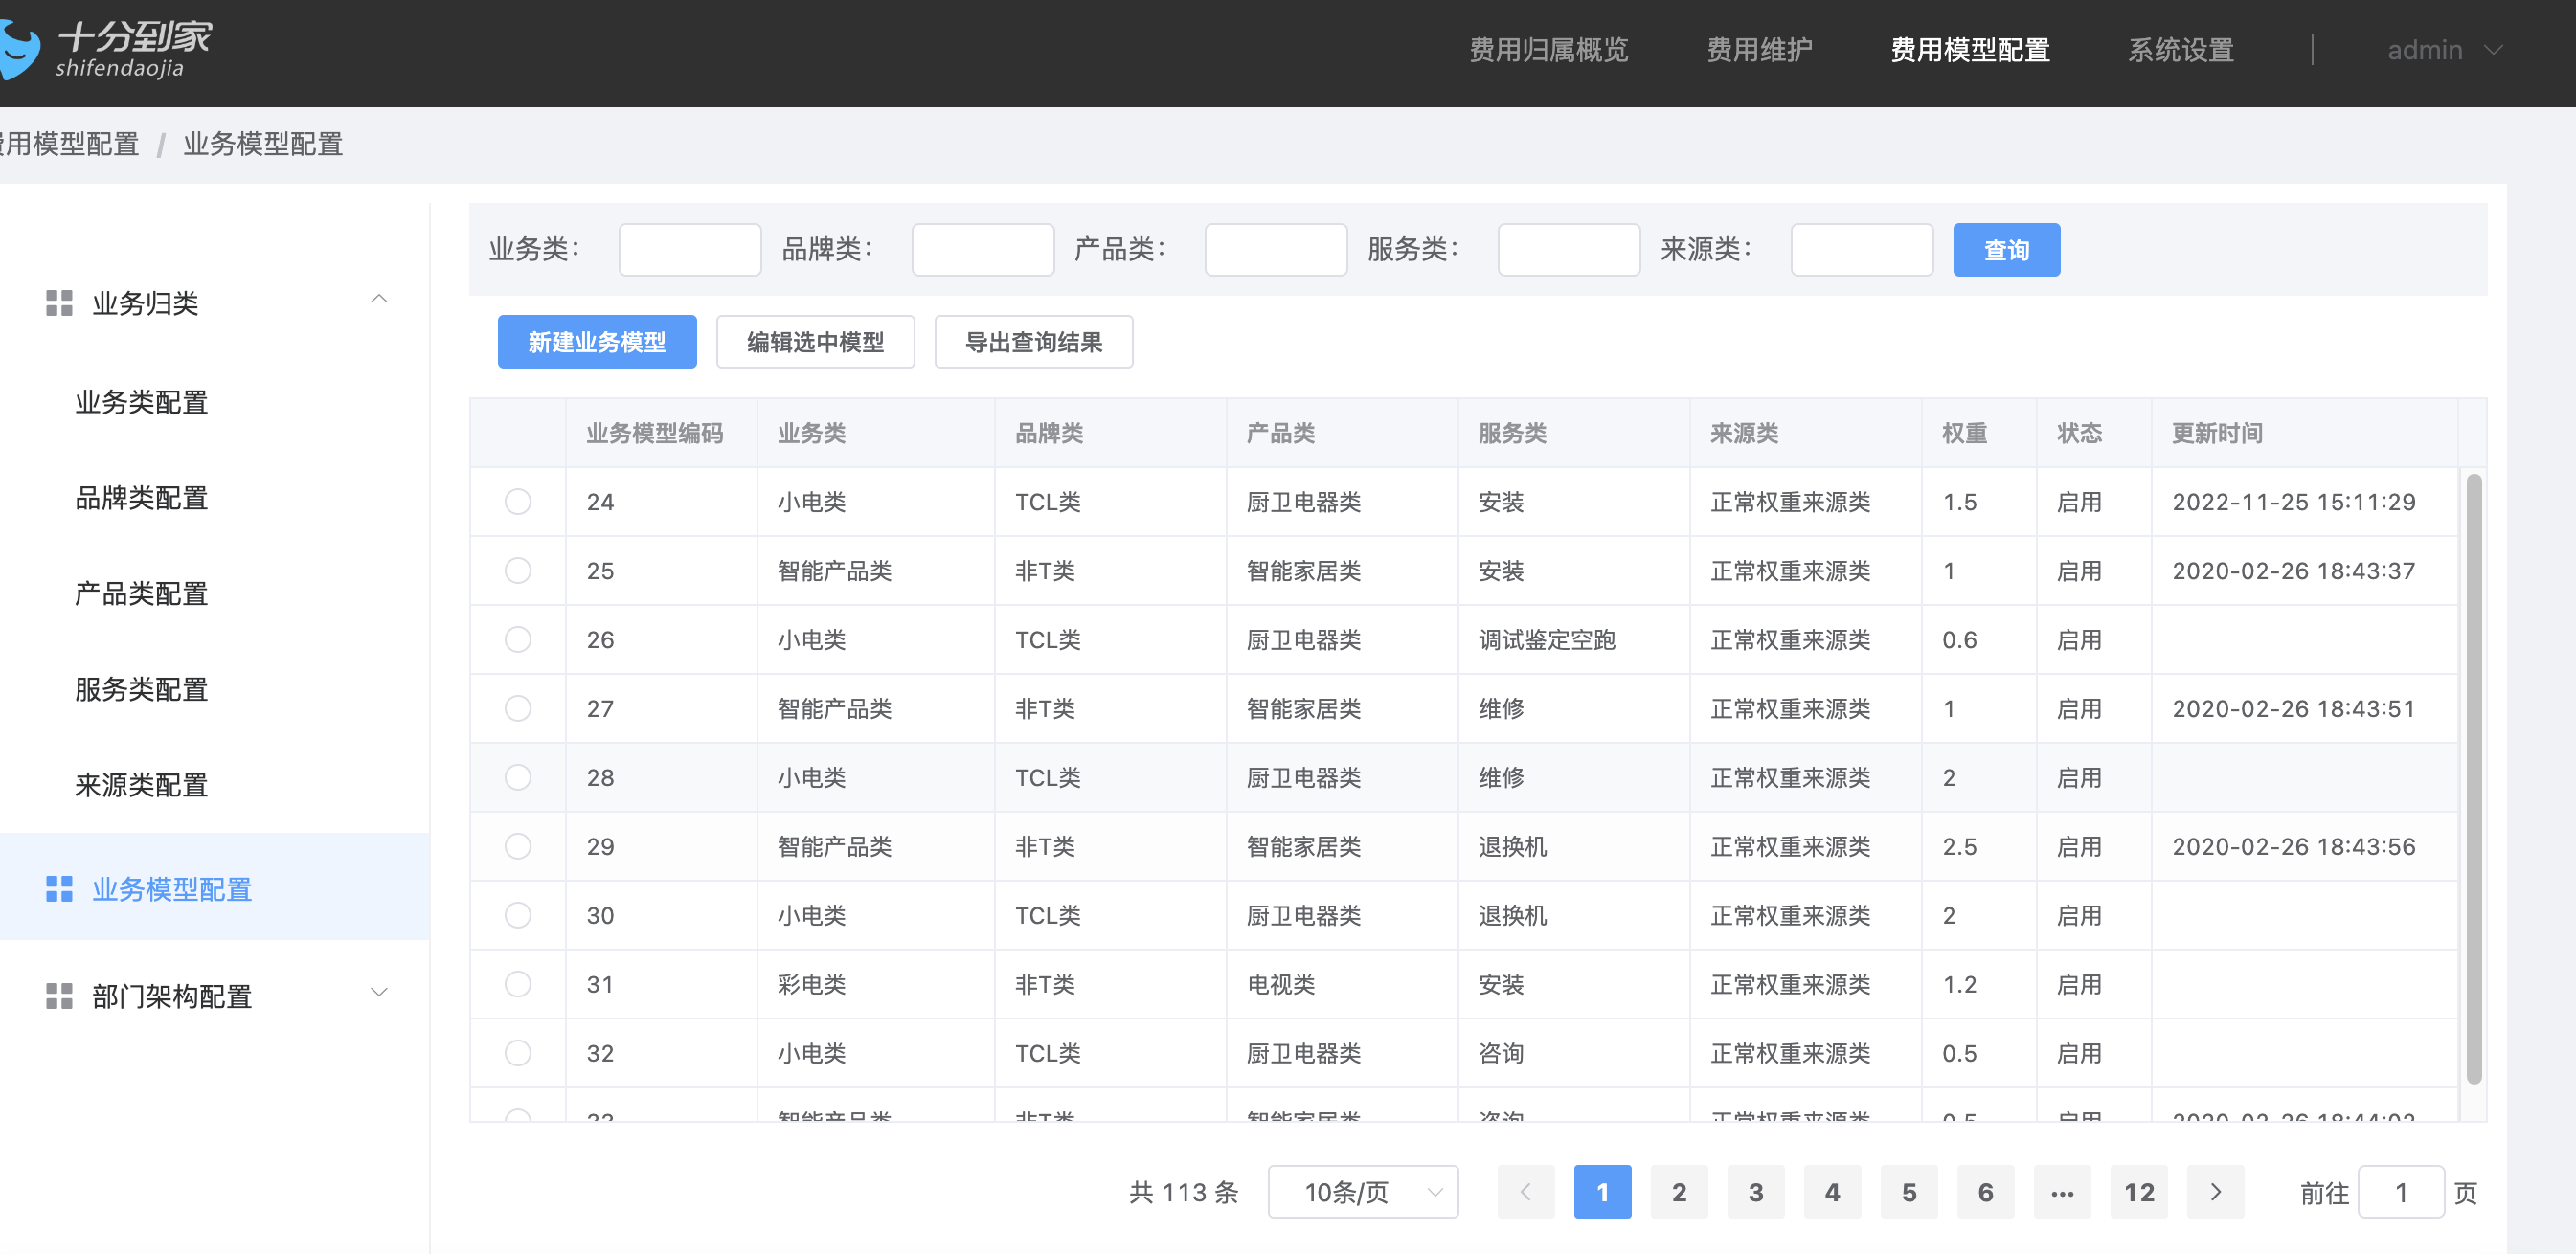The height and width of the screenshot is (1254, 2576).
Task: Click 业务模型配置 breadcrumb text
Action: [263, 144]
